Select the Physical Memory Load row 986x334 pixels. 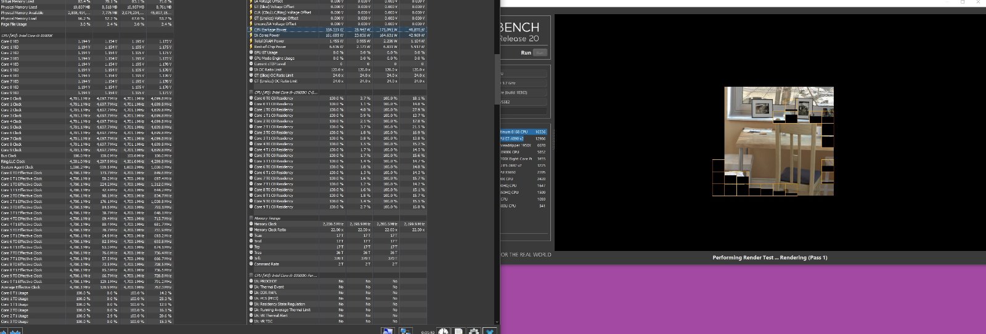tap(86, 18)
